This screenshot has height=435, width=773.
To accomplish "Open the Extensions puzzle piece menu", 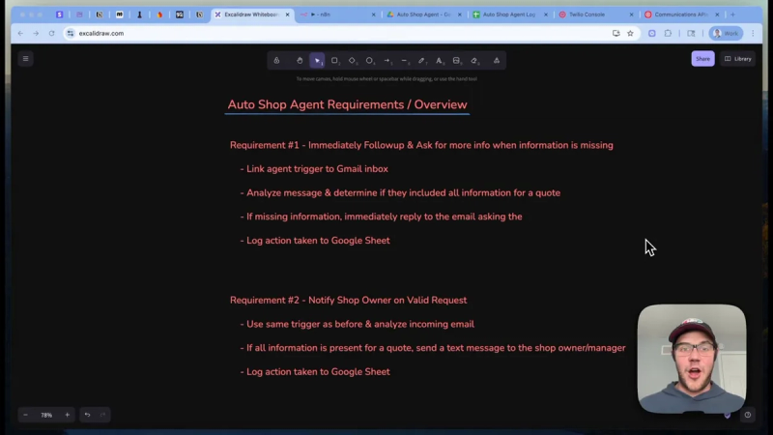I will tap(668, 33).
